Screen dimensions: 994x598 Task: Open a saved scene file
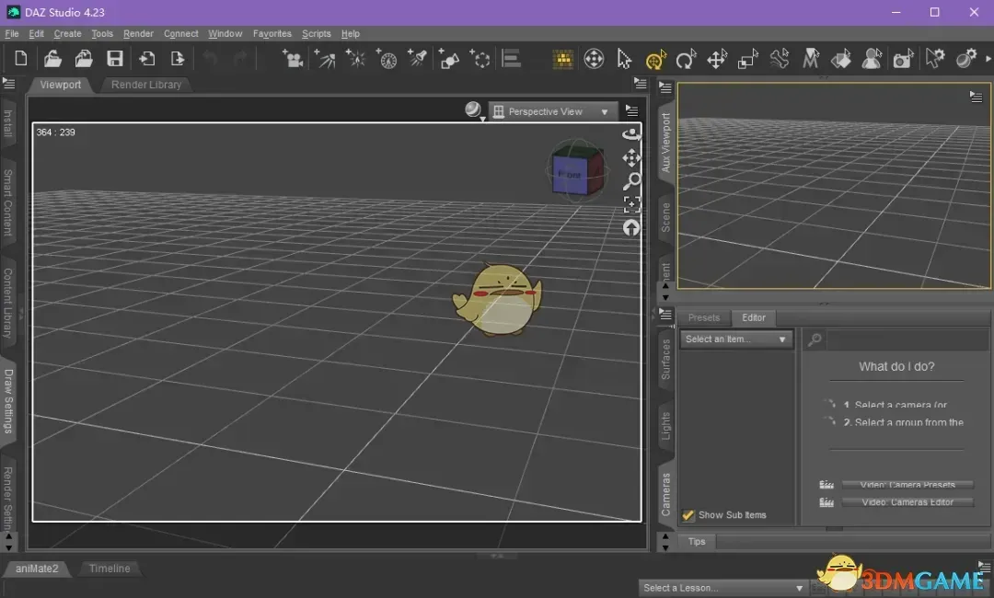(52, 58)
